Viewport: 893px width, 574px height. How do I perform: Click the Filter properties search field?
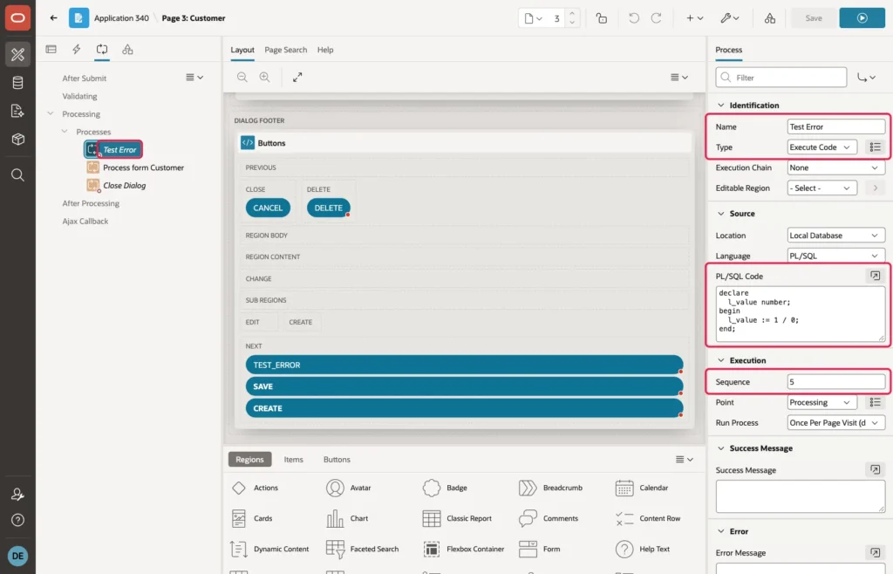pos(781,78)
